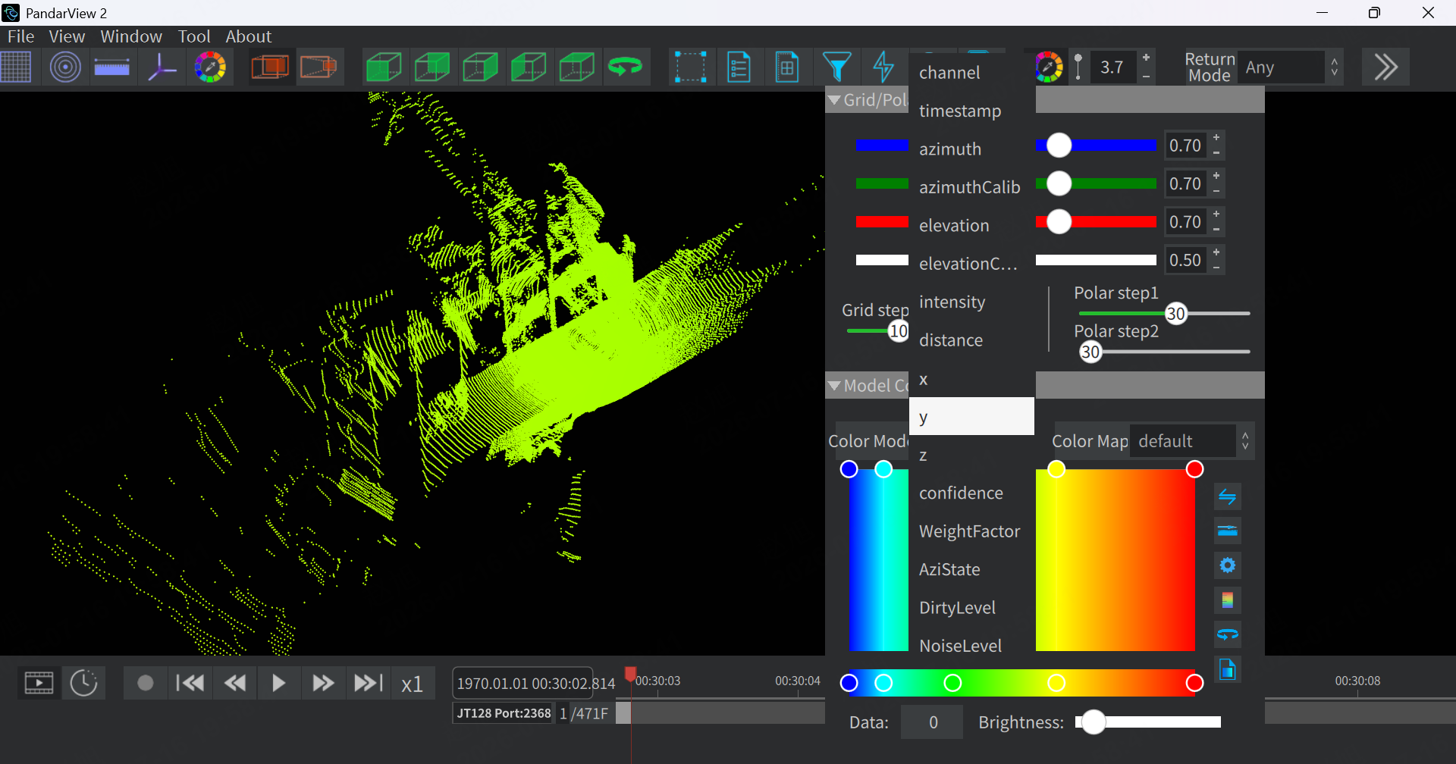Open the Tool menu

pyautogui.click(x=194, y=36)
